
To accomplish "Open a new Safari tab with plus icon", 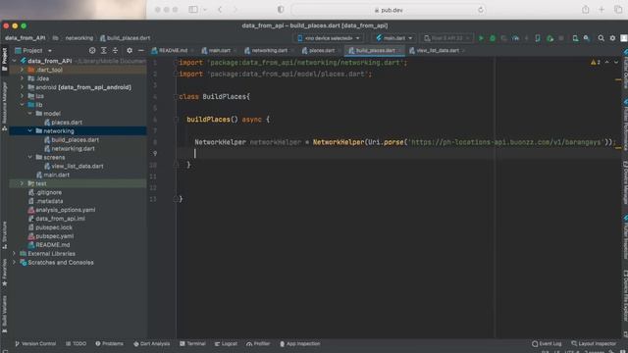I will pos(602,9).
